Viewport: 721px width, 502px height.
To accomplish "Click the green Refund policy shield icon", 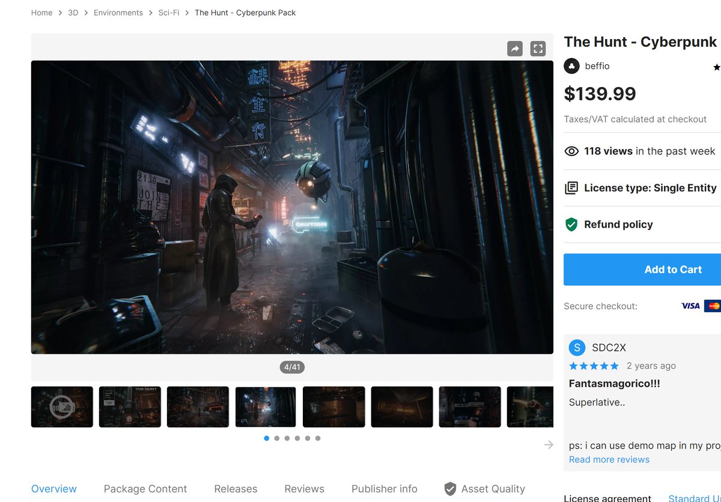I will click(x=571, y=224).
